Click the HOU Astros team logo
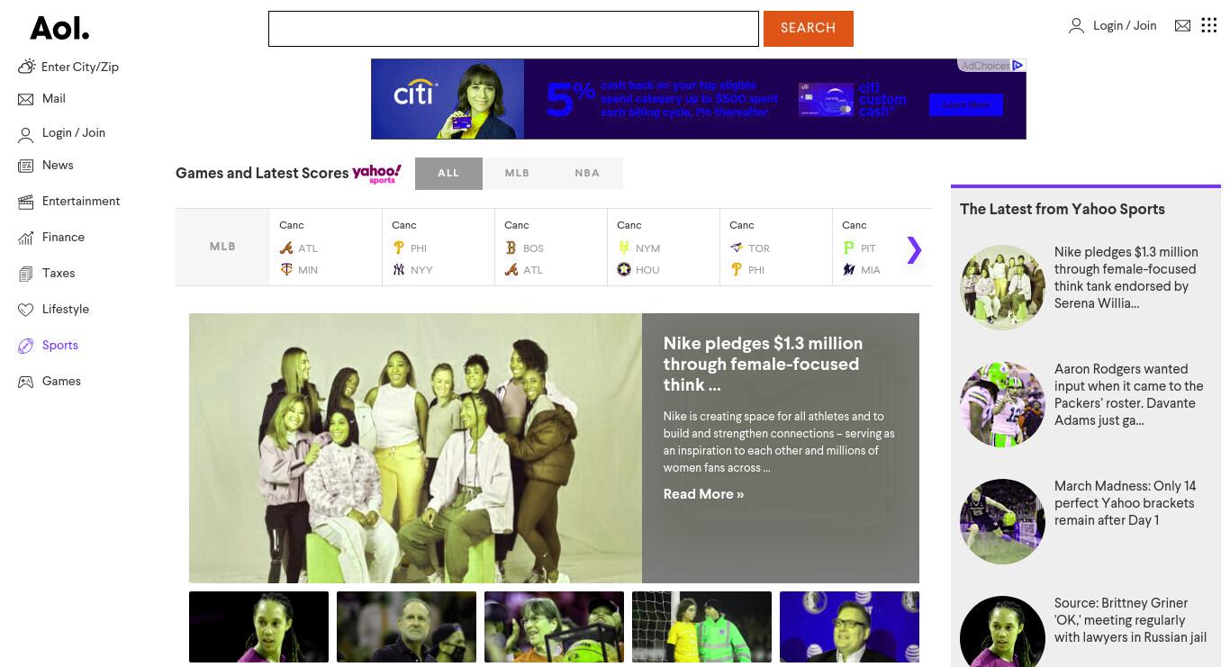The width and height of the screenshot is (1230, 667). point(624,269)
